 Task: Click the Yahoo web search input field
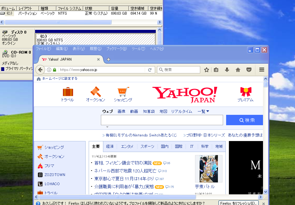point(162,120)
